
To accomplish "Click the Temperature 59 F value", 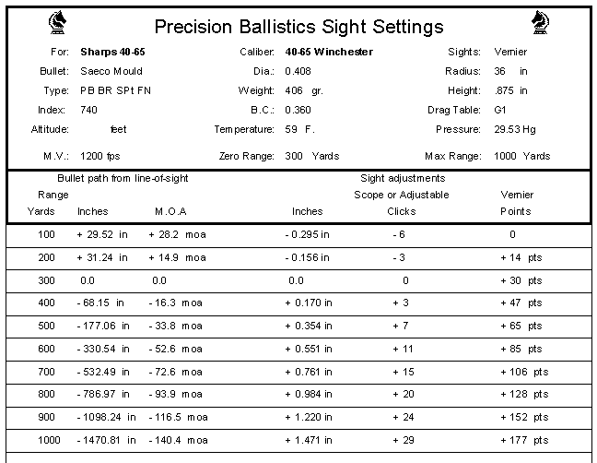I will (300, 129).
